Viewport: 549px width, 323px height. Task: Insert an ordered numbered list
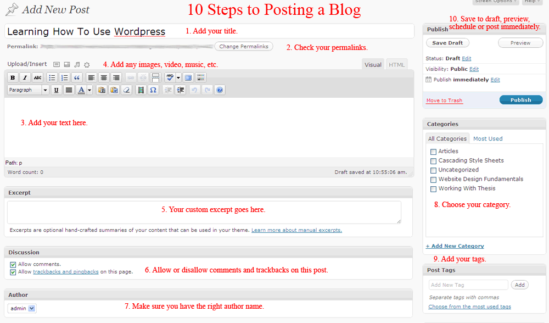click(64, 77)
